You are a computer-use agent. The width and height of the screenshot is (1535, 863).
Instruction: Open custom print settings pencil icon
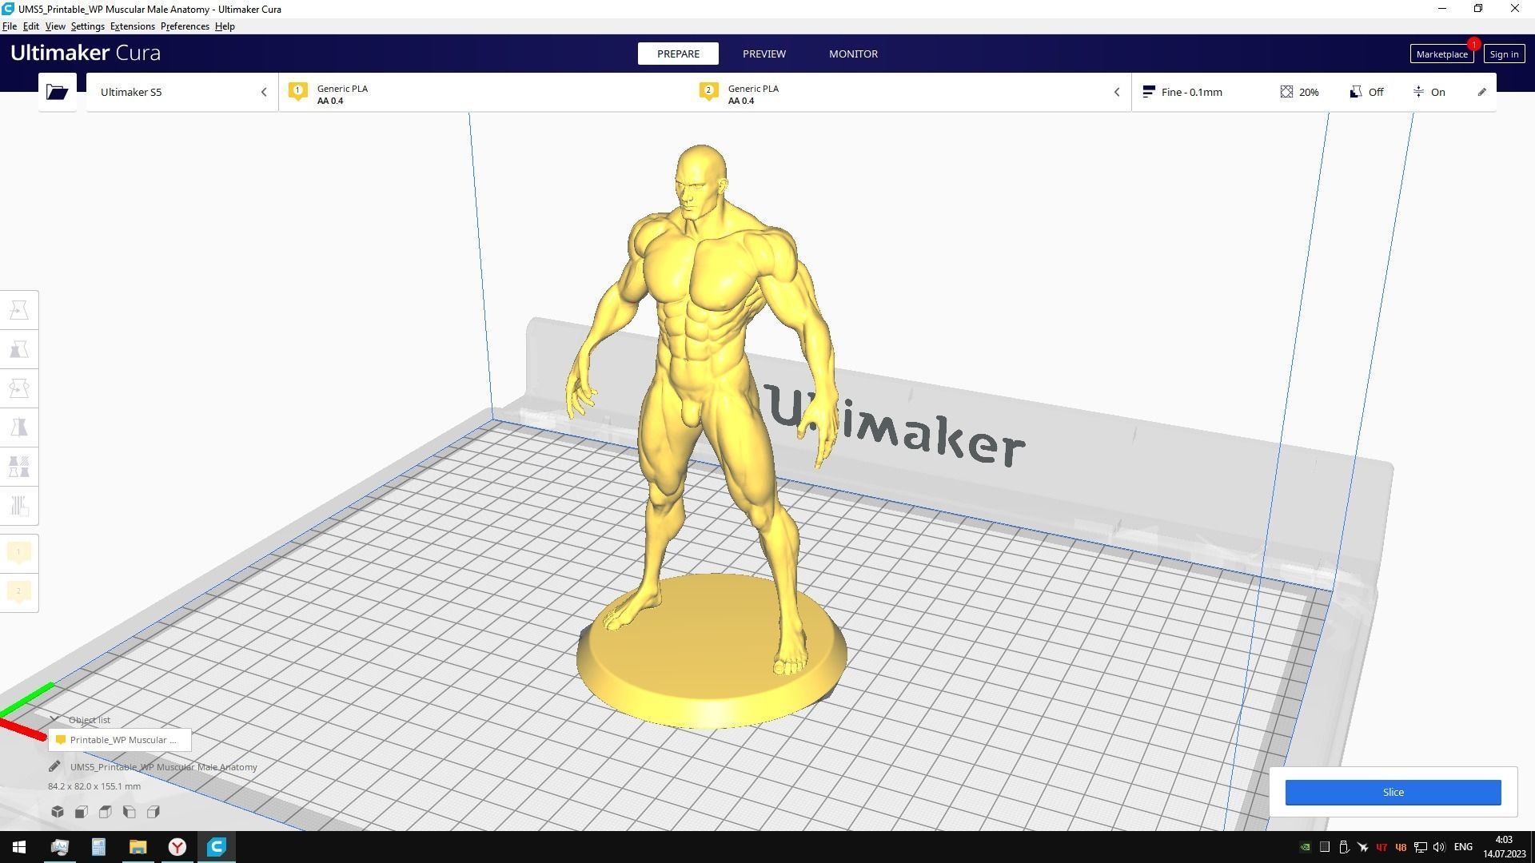pos(1481,92)
